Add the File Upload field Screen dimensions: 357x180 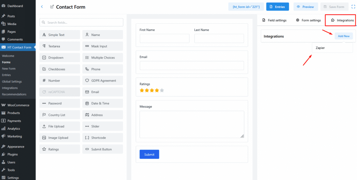tap(60, 126)
